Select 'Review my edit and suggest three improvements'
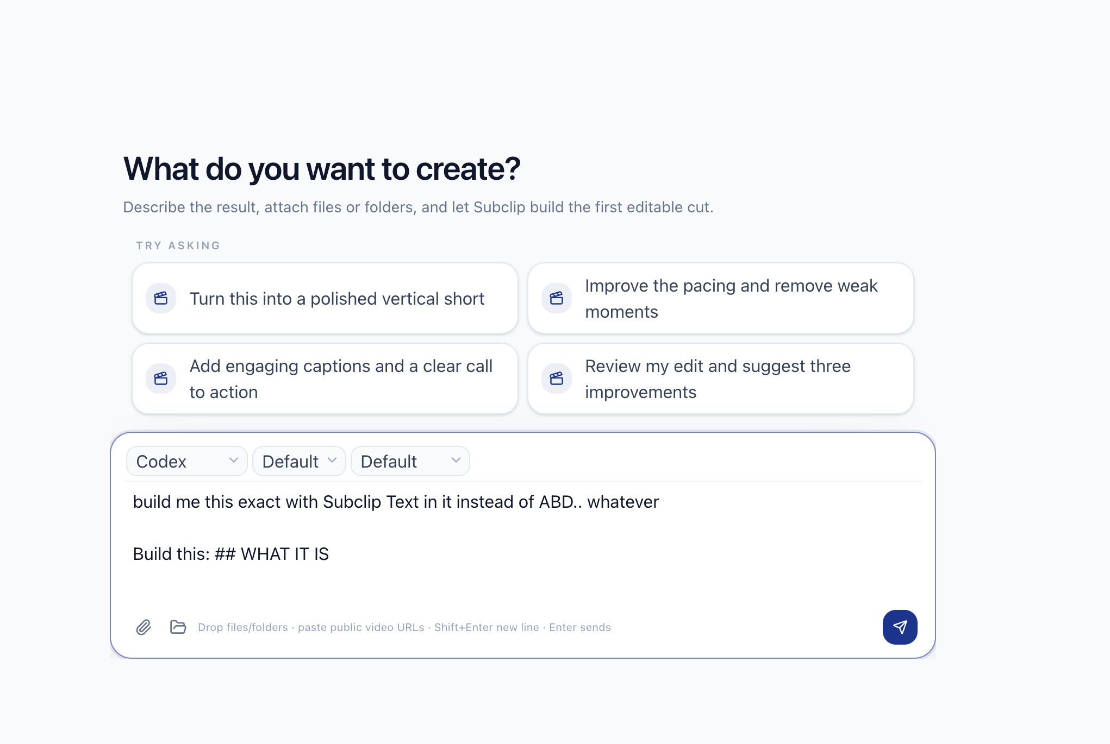This screenshot has width=1110, height=744. click(x=721, y=379)
